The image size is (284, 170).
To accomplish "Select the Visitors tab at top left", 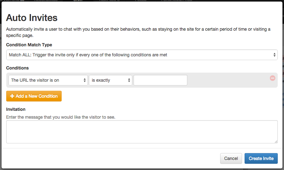I will coord(12,1).
